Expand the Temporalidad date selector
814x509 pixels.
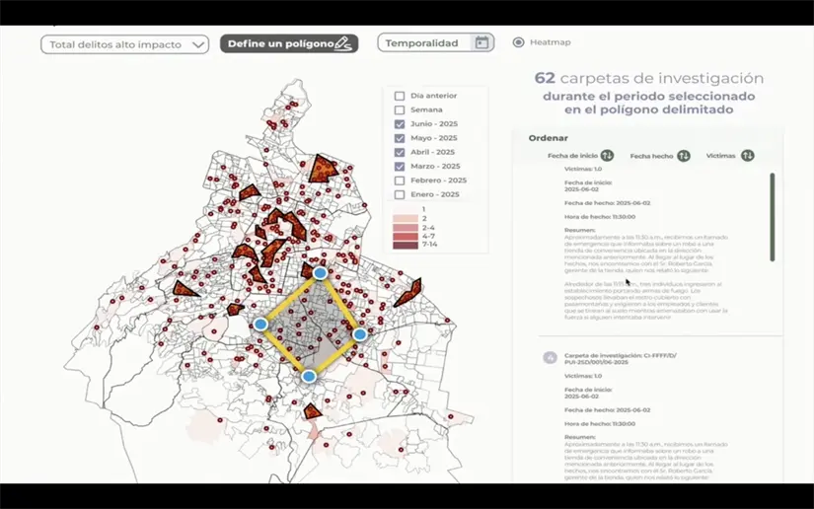click(435, 43)
